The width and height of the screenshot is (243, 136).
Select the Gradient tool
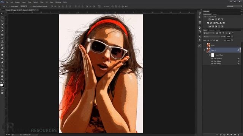[2, 52]
